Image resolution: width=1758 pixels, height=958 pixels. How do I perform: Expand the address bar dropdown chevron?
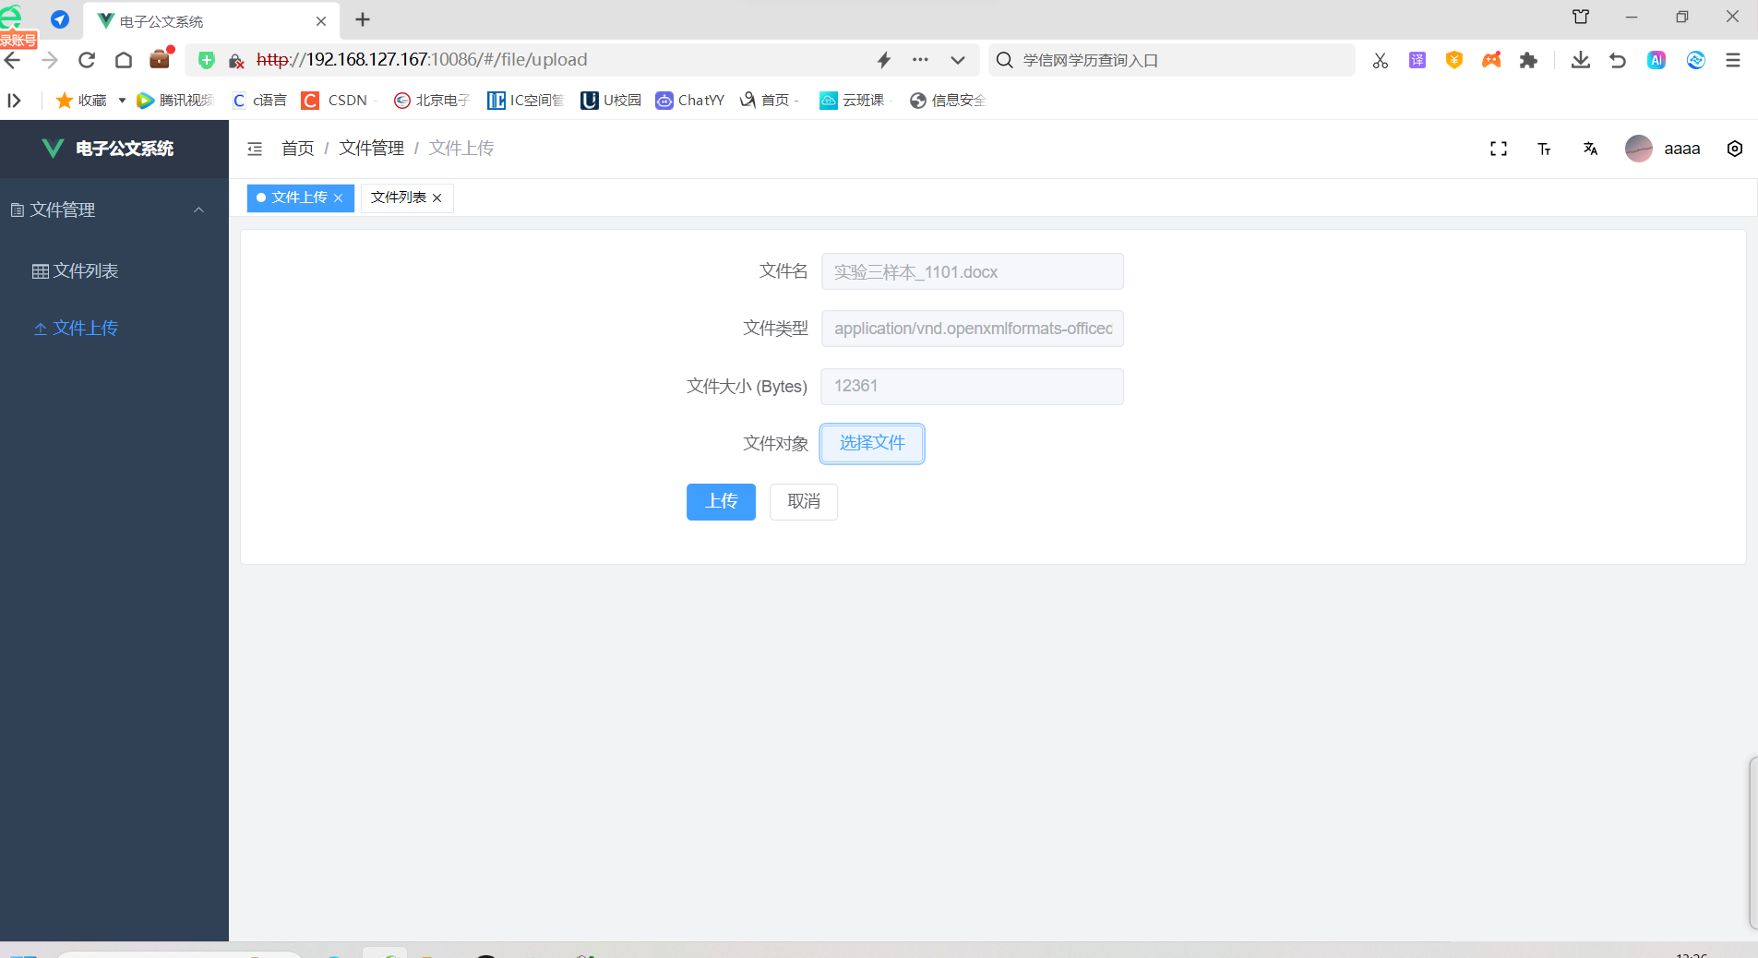[958, 60]
